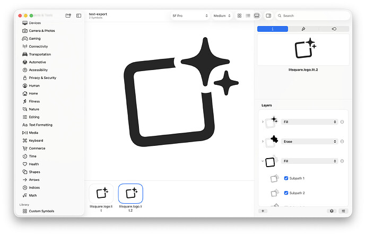Click the test-export collection title
The image size is (366, 235).
[98, 14]
